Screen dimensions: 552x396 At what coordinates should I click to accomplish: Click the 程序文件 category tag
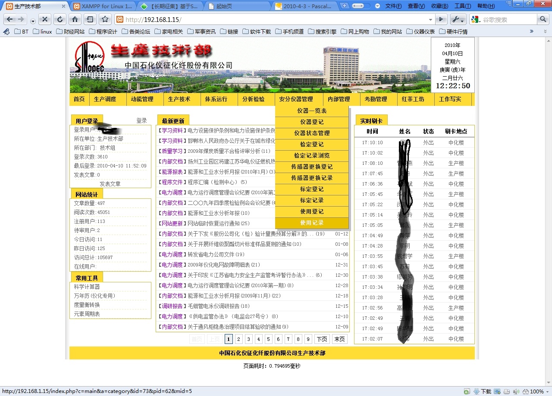pyautogui.click(x=172, y=182)
